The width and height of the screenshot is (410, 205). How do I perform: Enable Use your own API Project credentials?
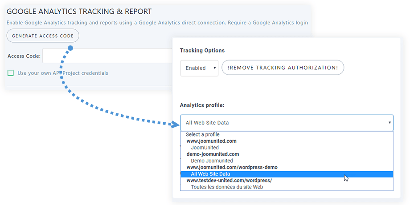click(10, 73)
